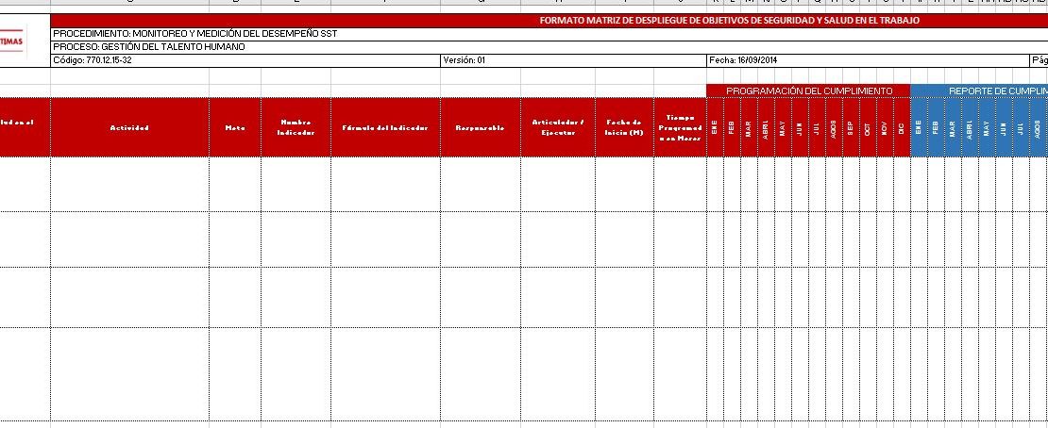Select the 'Código: 770.12.15-32' cell
This screenshot has height=428, width=1048.
pyautogui.click(x=245, y=60)
